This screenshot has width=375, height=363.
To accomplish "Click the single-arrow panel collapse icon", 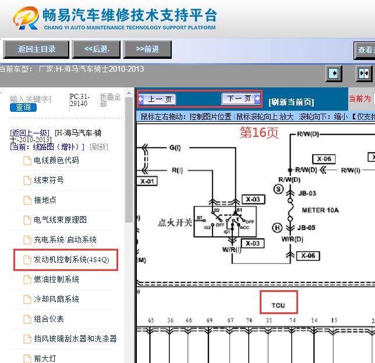I will (334, 73).
